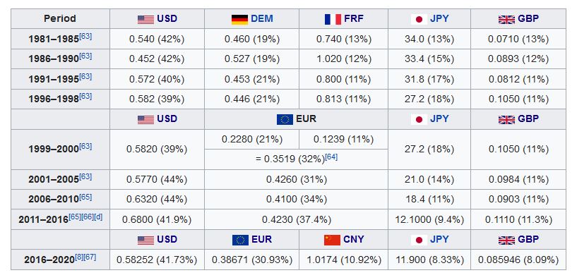577x280 pixels.
Task: Follow citation [67] beside 2016–2020
Action: 90,257
